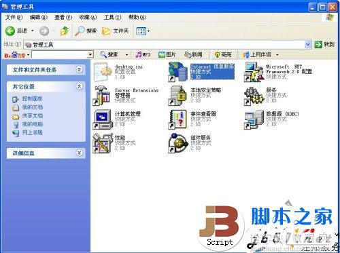Go up one folder level
Screen dimensions: 340x253
(x=65, y=31)
